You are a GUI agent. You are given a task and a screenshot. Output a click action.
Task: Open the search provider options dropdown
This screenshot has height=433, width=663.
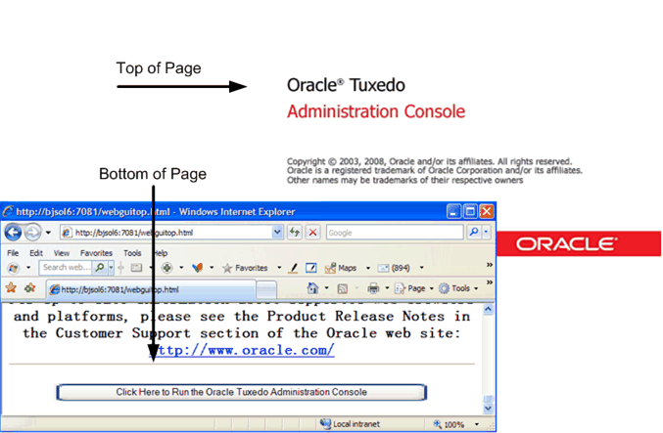(486, 232)
